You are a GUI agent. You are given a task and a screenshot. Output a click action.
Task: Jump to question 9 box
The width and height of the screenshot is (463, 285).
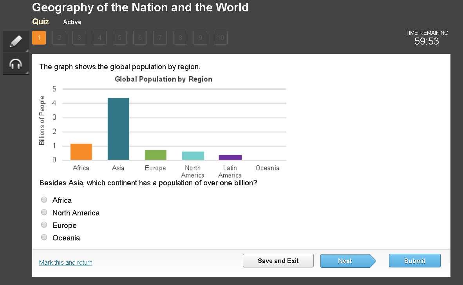coord(200,38)
